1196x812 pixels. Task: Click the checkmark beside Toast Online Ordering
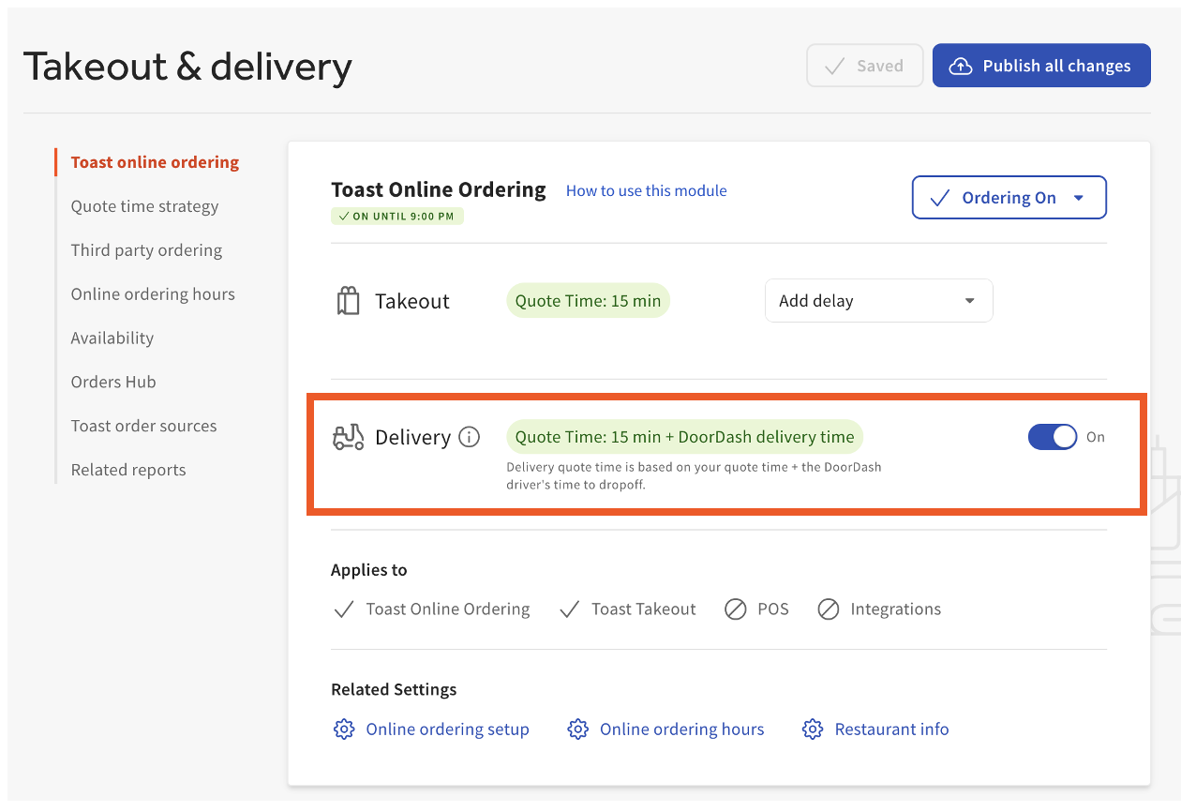tap(344, 609)
